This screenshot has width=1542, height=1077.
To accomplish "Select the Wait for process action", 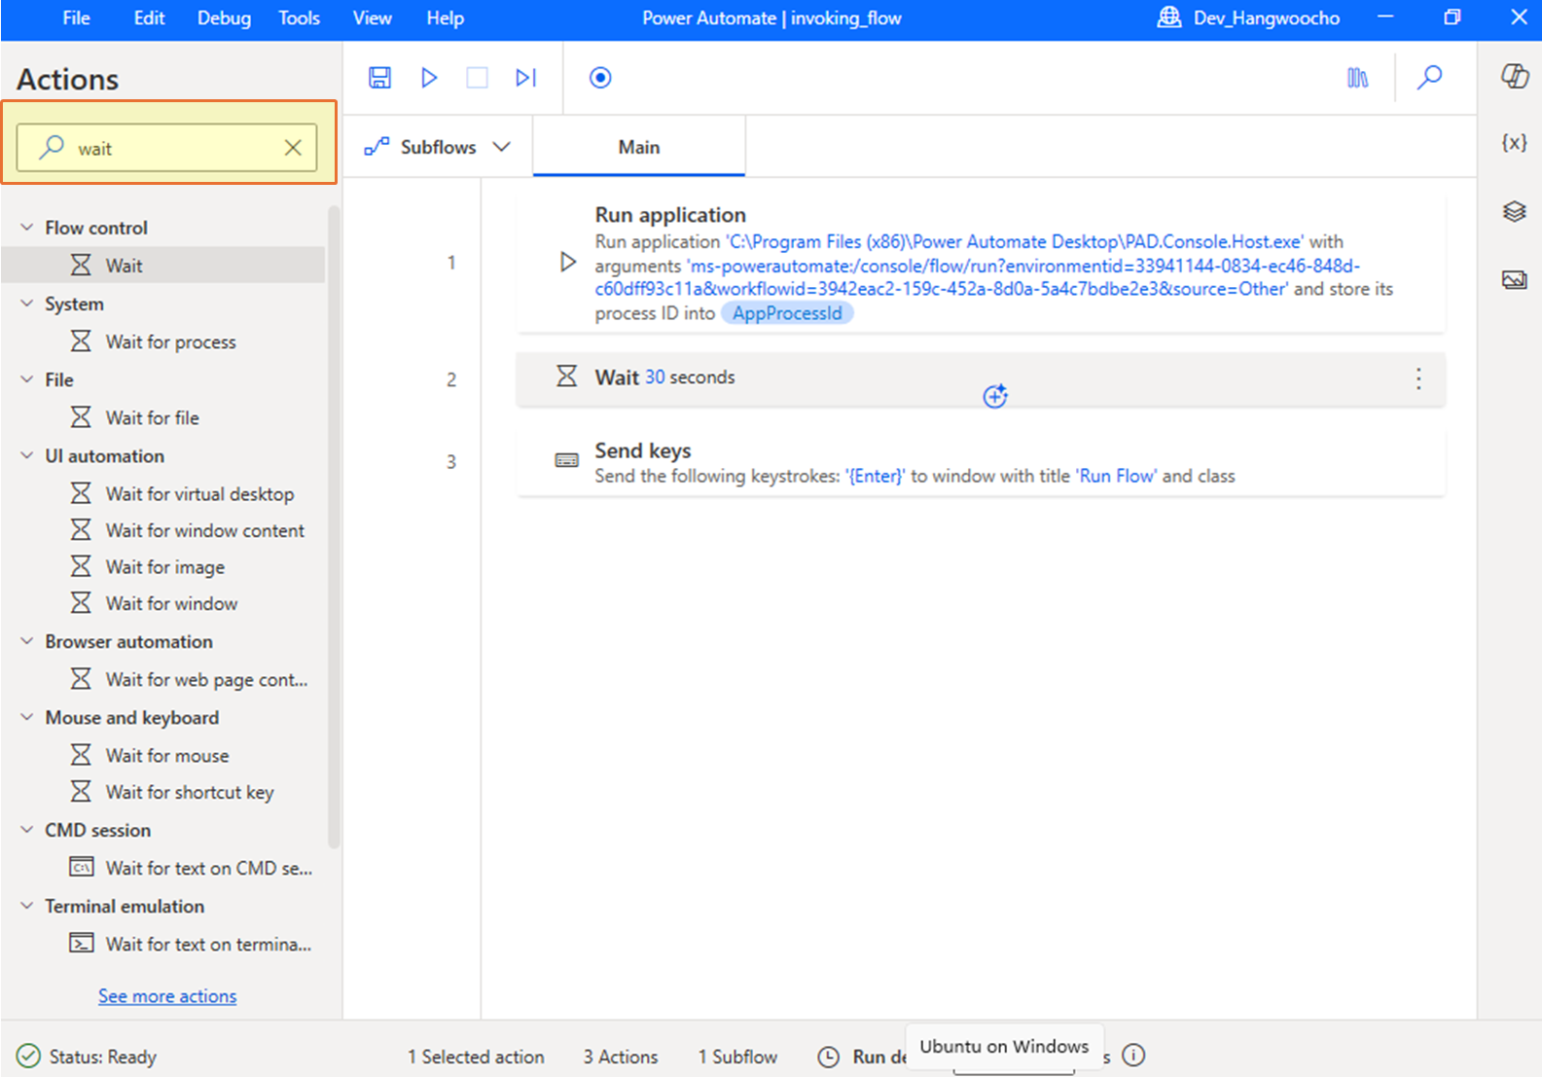I will point(163,341).
